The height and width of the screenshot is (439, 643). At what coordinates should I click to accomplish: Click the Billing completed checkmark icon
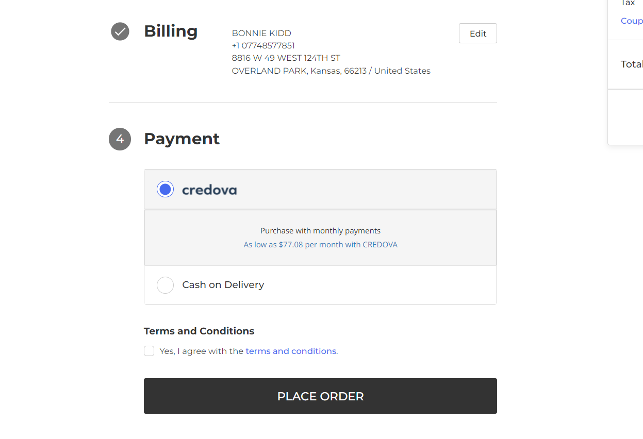tap(120, 31)
